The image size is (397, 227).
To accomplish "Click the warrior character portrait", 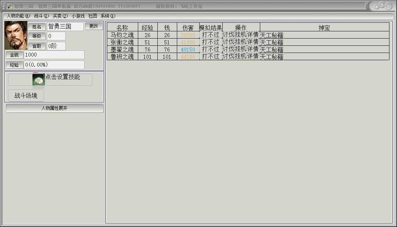I will point(16,35).
